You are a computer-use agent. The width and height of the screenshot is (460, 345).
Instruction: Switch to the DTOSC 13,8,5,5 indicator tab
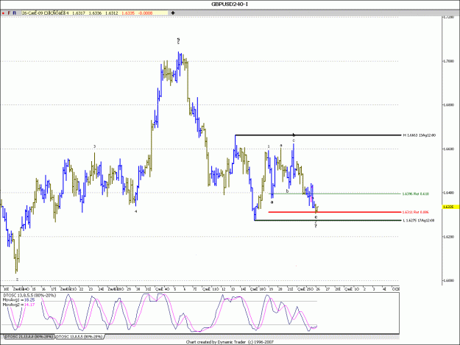79,336
